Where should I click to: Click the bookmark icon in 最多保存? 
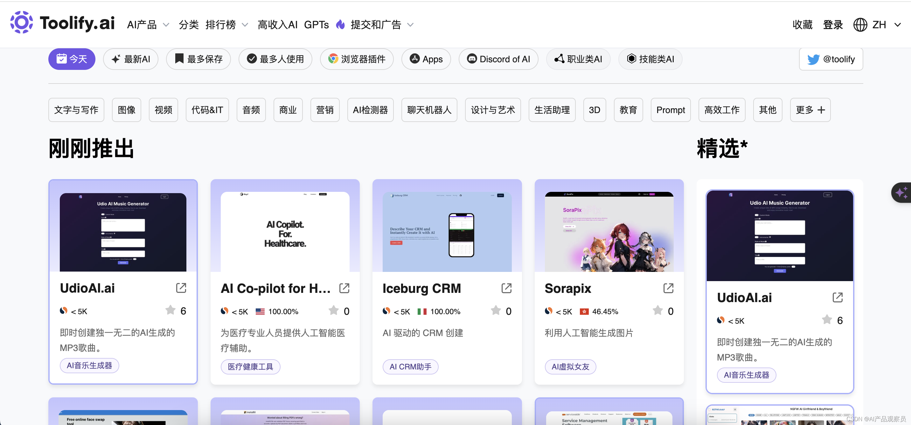[x=179, y=59]
